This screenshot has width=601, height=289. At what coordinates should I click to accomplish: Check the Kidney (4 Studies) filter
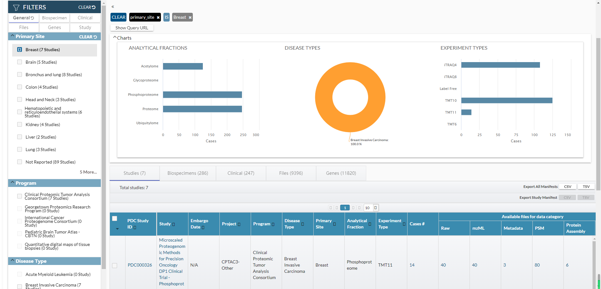tap(20, 125)
